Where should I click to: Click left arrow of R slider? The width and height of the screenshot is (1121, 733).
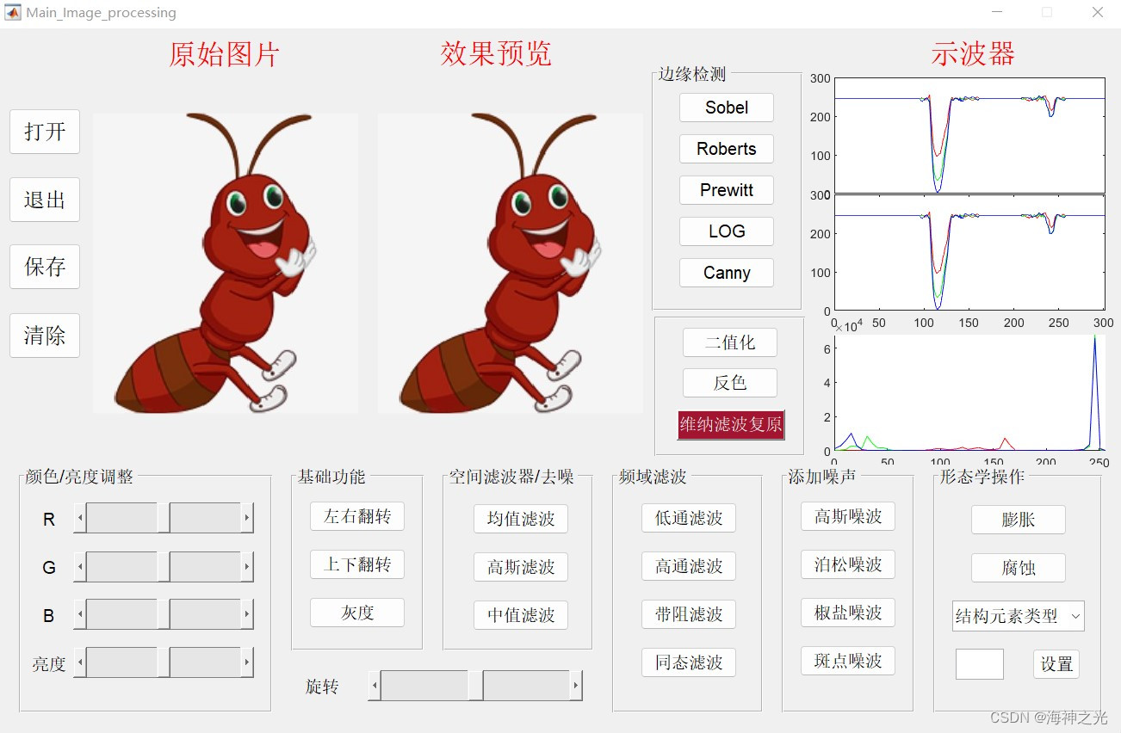coord(80,518)
